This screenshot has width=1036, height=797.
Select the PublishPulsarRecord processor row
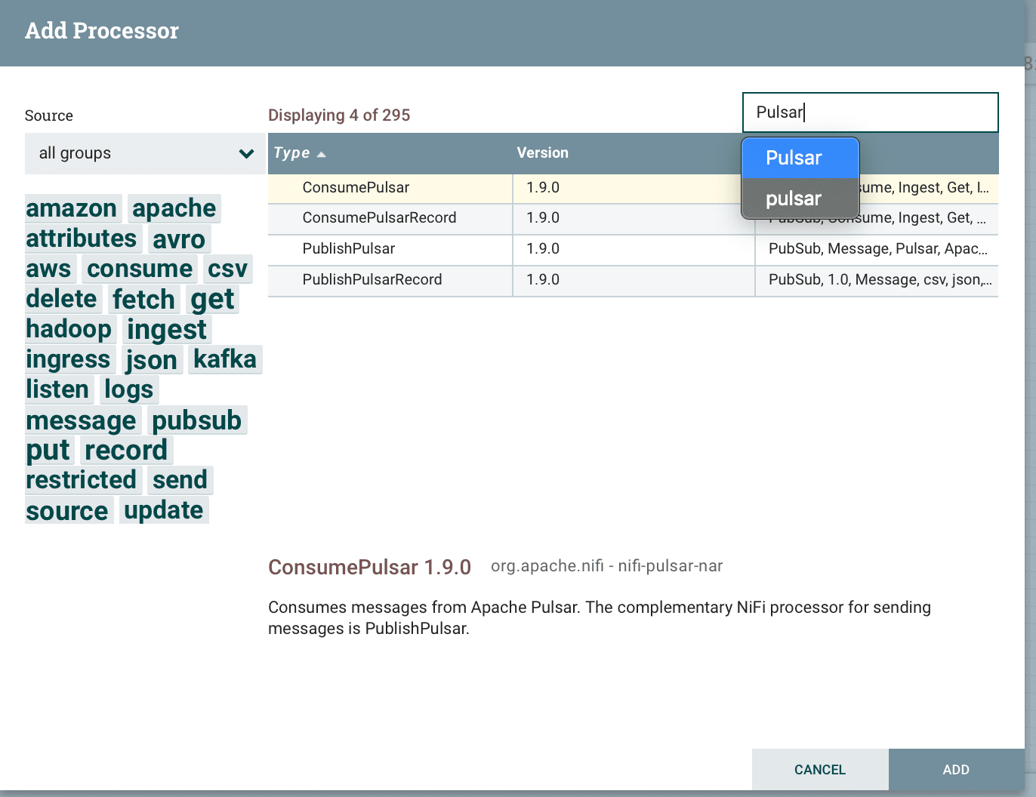tap(633, 280)
